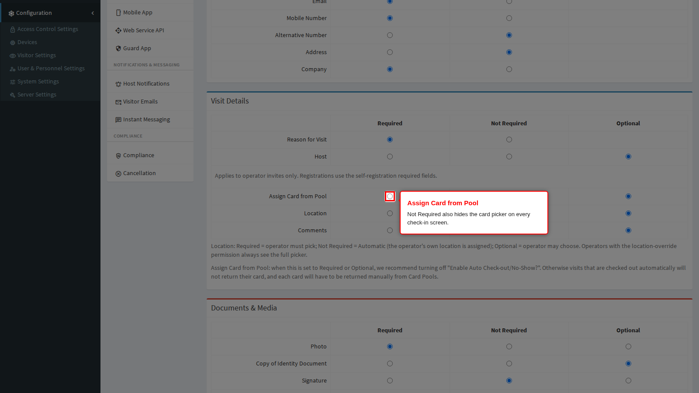The width and height of the screenshot is (699, 393).
Task: Select Not Required for Signature
Action: 509,381
